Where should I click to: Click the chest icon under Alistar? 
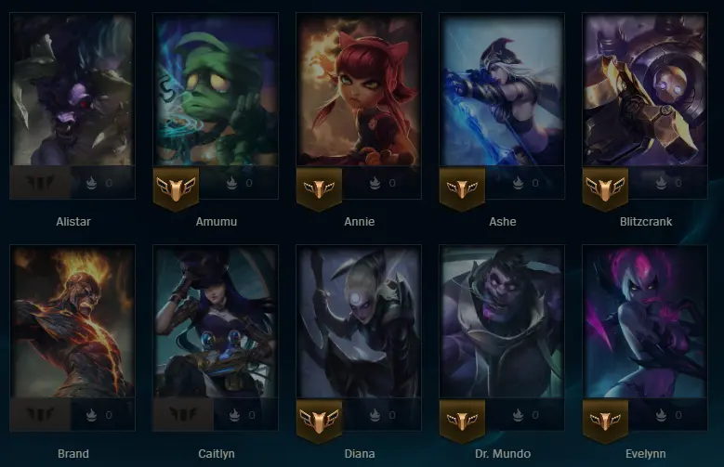pos(91,183)
